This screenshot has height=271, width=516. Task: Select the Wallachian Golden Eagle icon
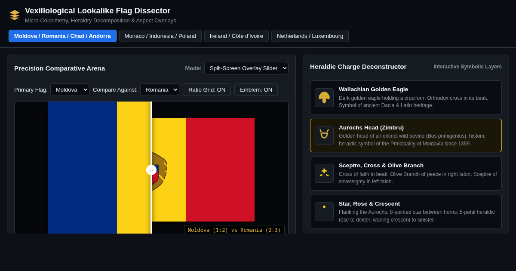[324, 98]
